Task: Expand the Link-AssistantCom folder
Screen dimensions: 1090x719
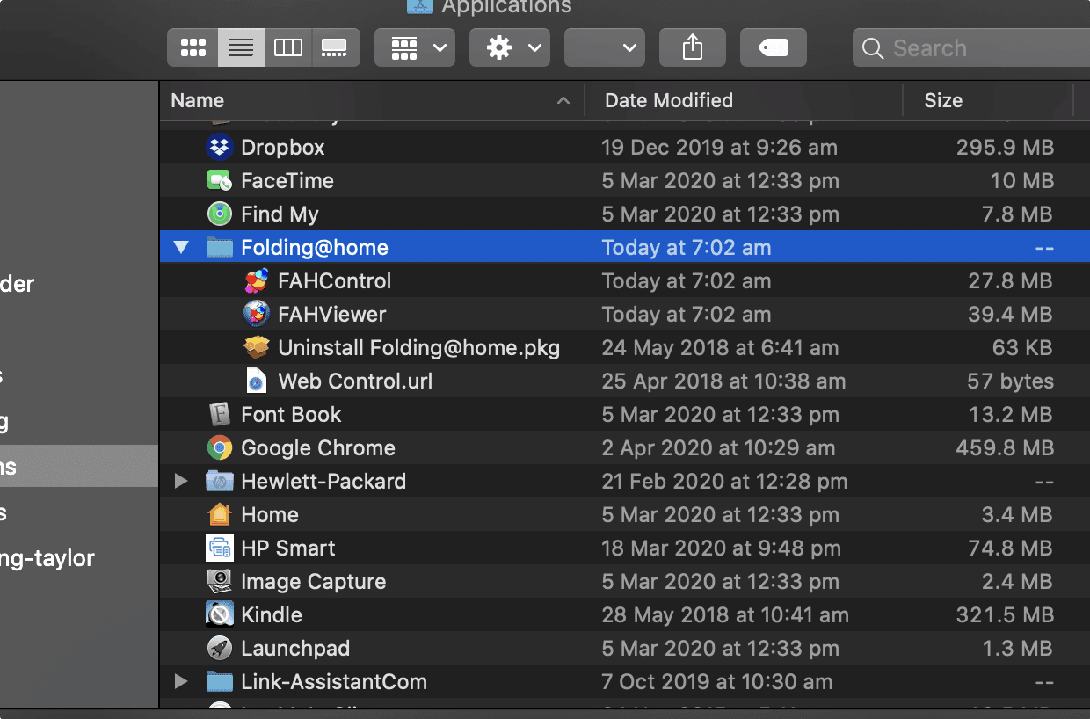Action: (181, 681)
